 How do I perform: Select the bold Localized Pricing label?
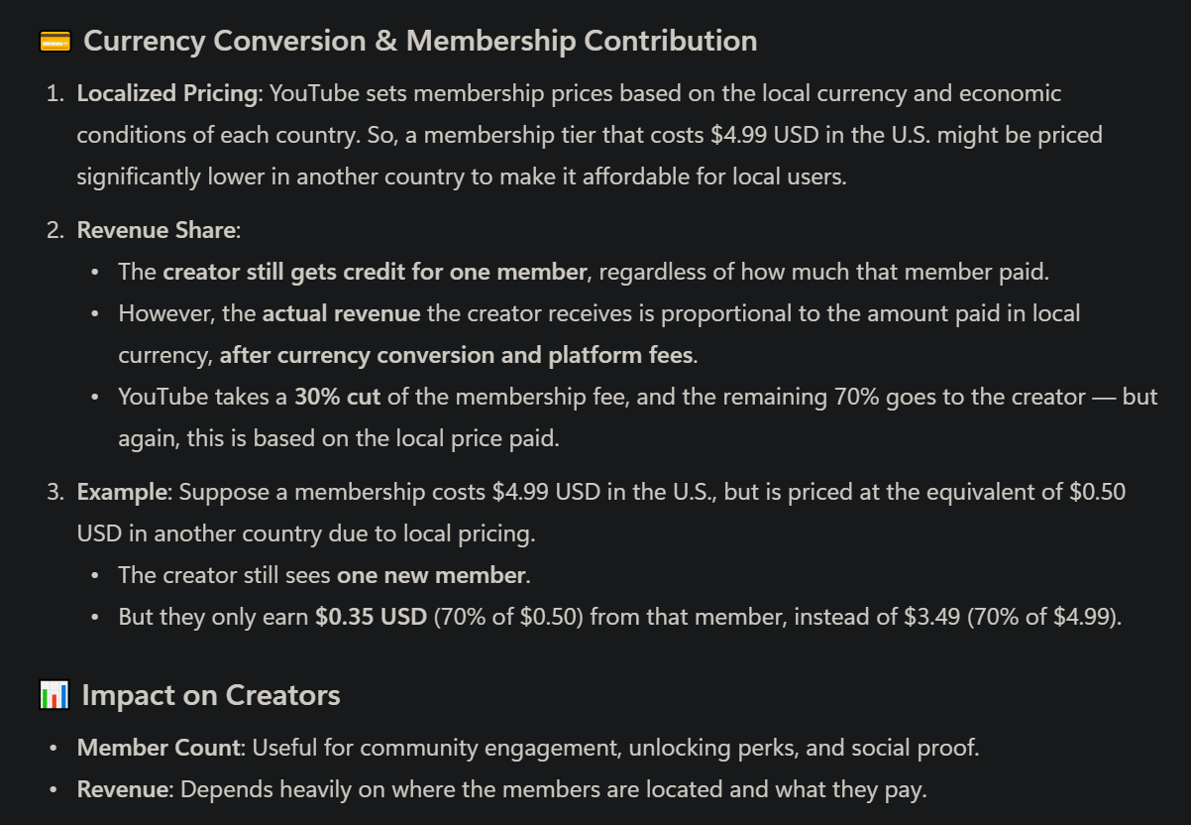pos(166,94)
